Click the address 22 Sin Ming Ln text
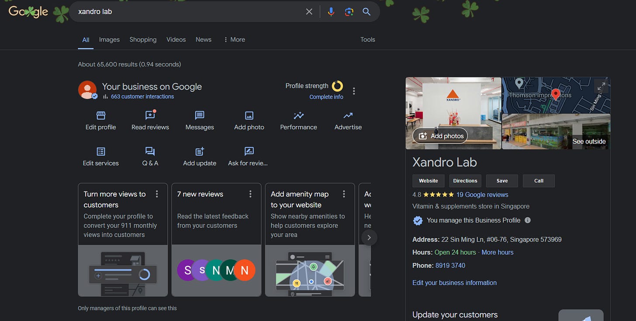This screenshot has width=636, height=321. pos(501,240)
